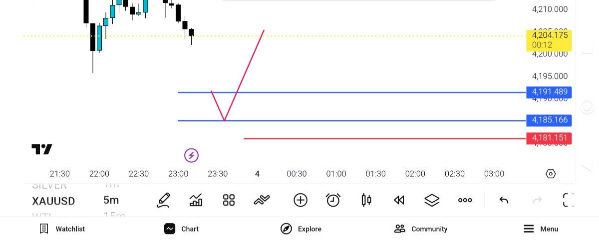The width and height of the screenshot is (599, 241).
Task: Tap the compare symbols wavy-lines icon
Action: click(x=262, y=200)
